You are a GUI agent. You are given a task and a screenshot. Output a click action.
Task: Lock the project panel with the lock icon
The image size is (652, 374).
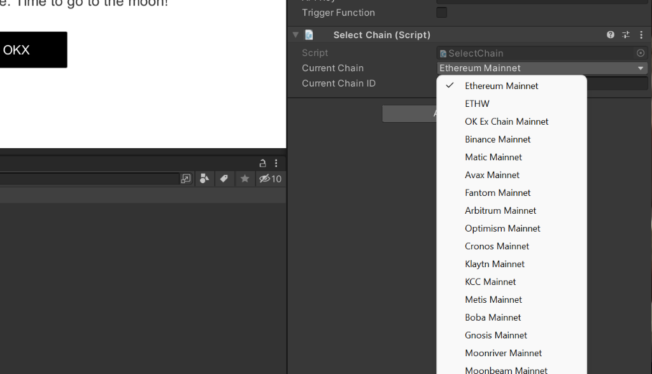point(262,163)
